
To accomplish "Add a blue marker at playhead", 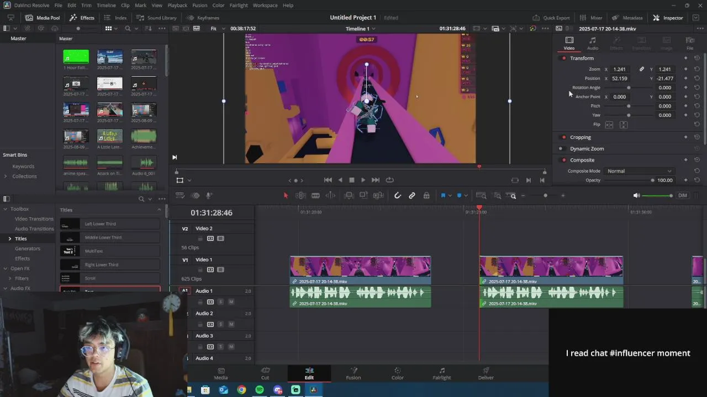I will point(458,196).
